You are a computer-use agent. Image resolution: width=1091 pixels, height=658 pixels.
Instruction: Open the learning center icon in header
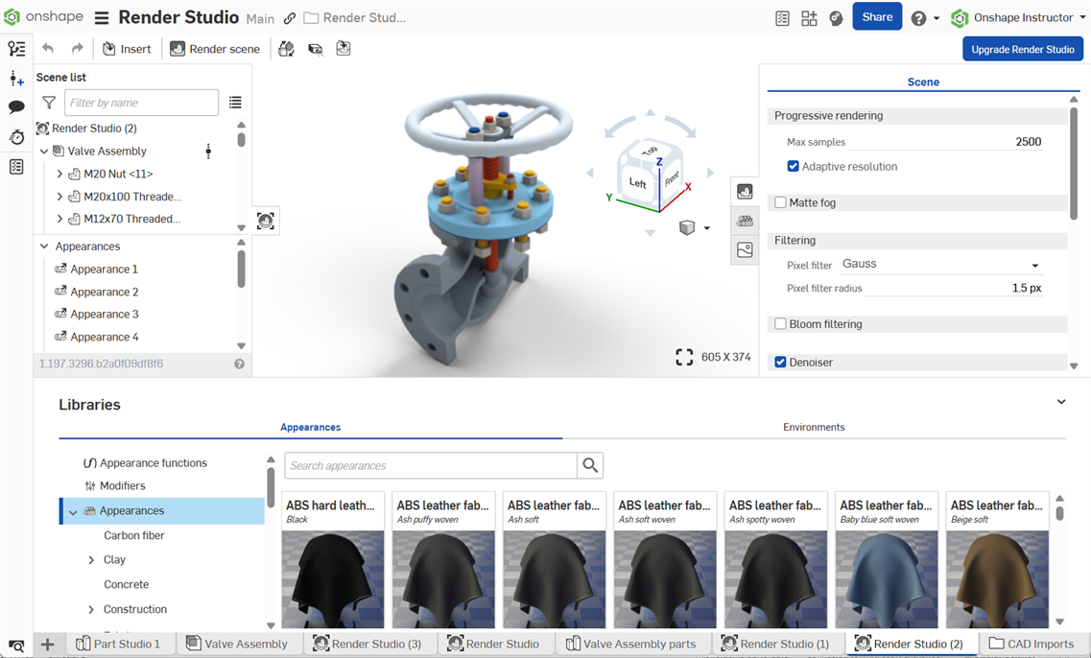click(x=837, y=18)
